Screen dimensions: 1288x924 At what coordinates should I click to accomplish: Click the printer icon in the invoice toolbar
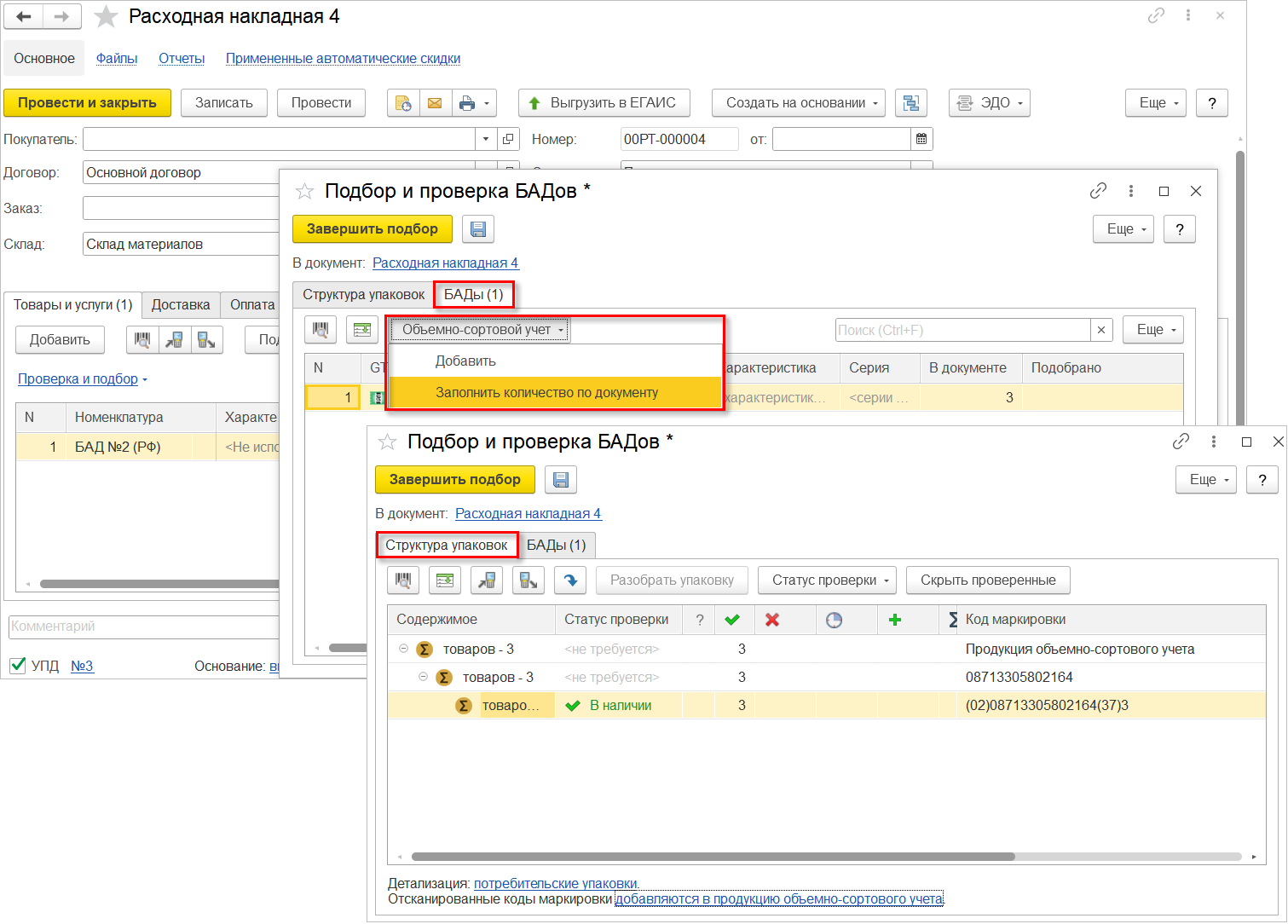(466, 103)
